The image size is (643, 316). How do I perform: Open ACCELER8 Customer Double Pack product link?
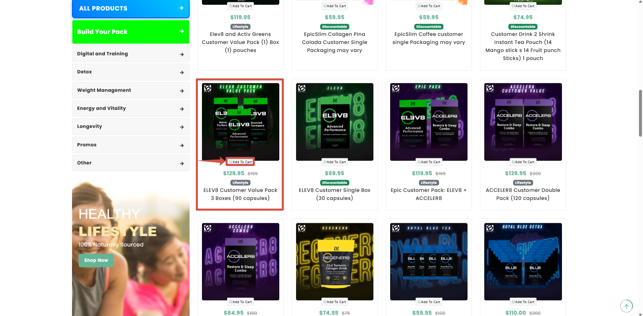(x=523, y=194)
